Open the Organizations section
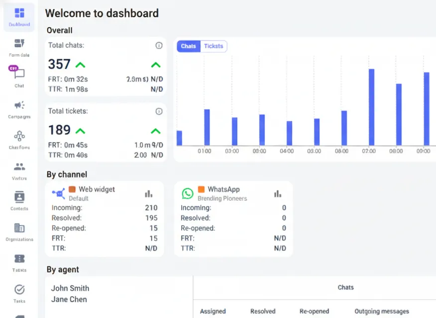This screenshot has height=318, width=436. point(19,232)
